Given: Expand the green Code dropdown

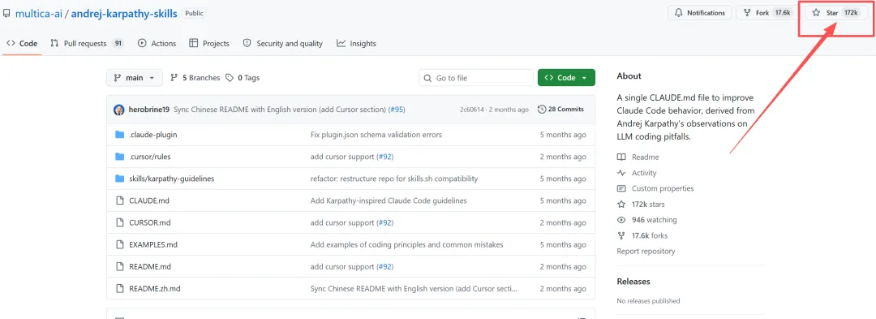Looking at the screenshot, I should [566, 78].
